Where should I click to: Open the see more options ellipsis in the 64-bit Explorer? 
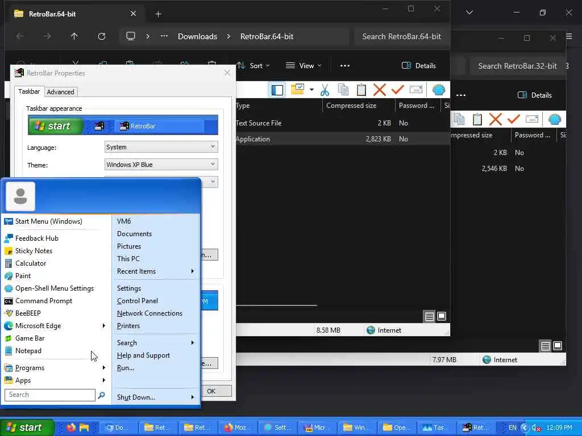tap(345, 66)
